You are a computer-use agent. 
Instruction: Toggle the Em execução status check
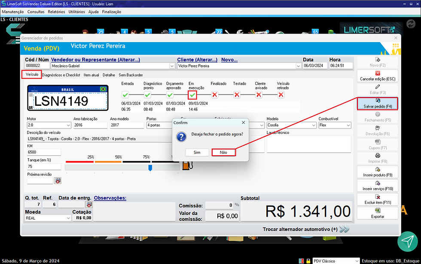pos(192,95)
